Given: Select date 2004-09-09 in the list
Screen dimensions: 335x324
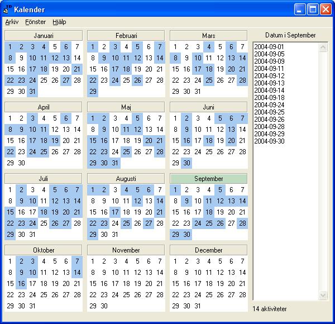Looking at the screenshot, I should point(269,61).
